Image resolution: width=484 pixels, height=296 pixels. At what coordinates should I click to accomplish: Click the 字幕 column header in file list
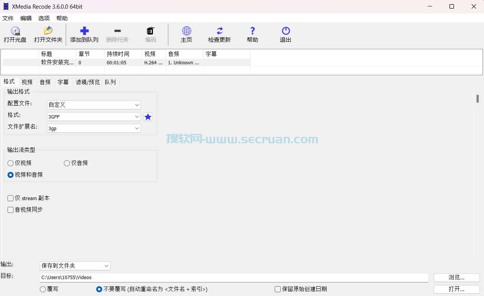click(227, 54)
